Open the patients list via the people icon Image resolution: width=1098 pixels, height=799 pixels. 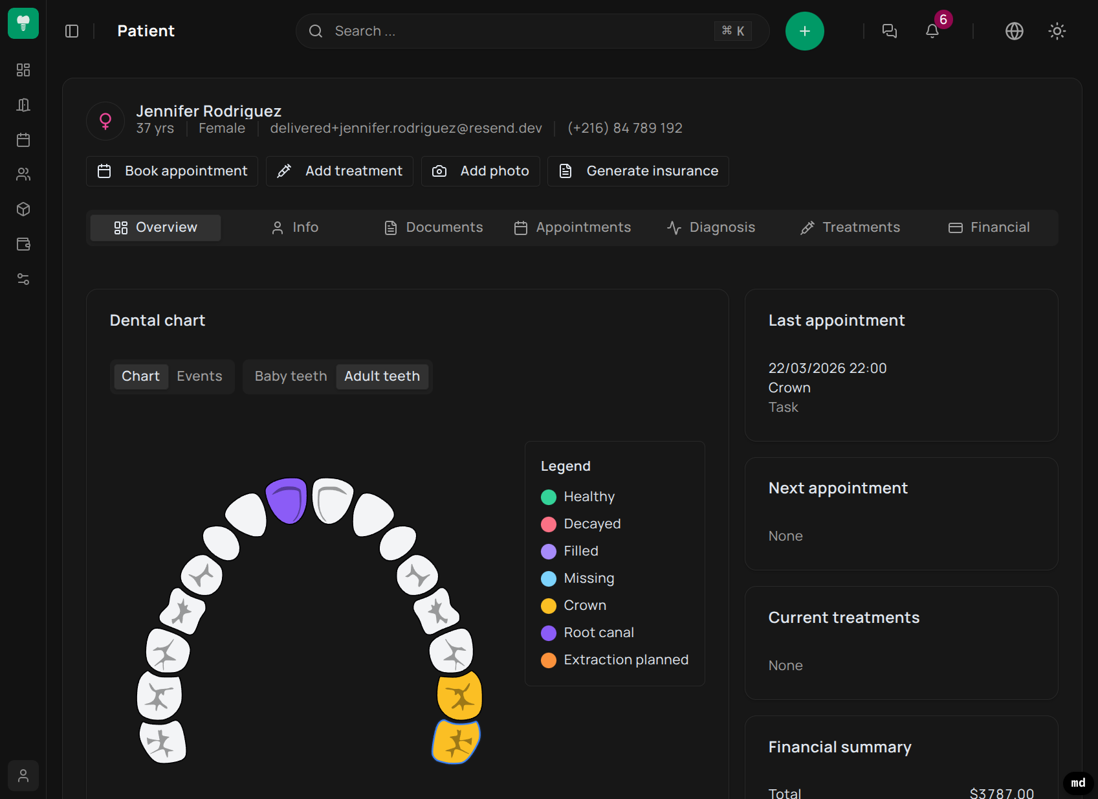23,174
